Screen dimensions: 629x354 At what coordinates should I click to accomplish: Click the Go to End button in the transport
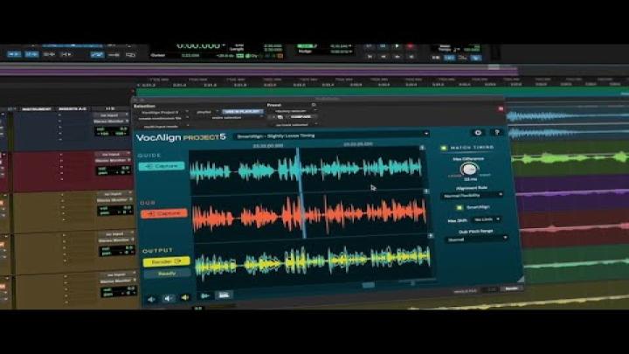point(411,57)
